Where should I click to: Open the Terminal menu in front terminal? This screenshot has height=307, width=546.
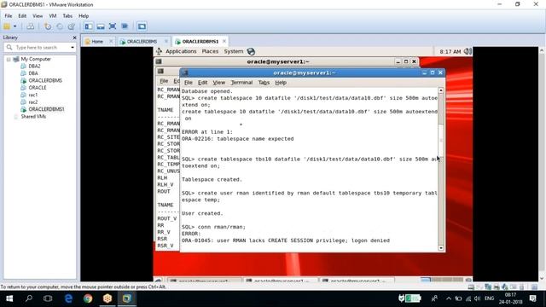tap(241, 83)
